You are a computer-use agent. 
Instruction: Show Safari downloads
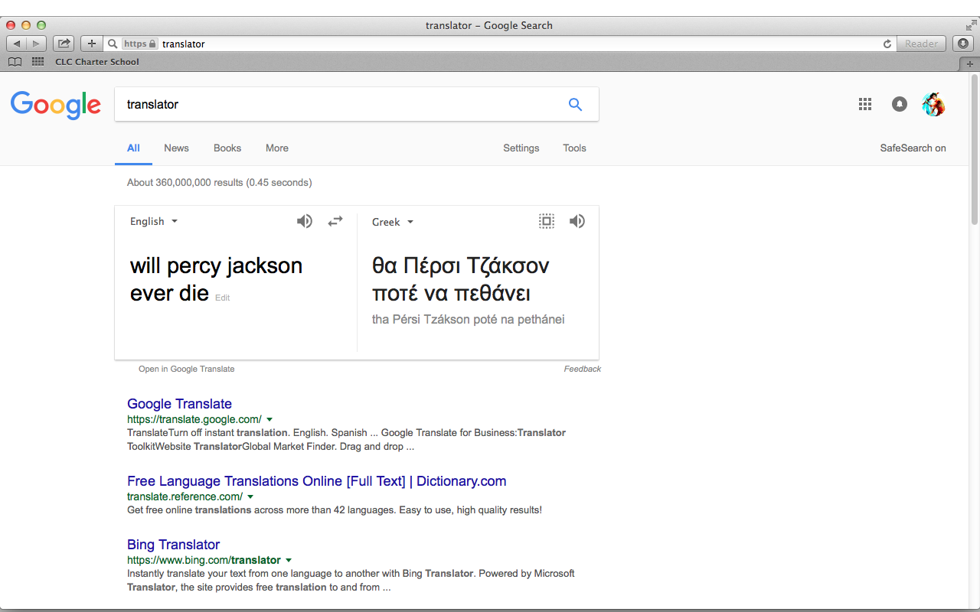click(x=963, y=44)
